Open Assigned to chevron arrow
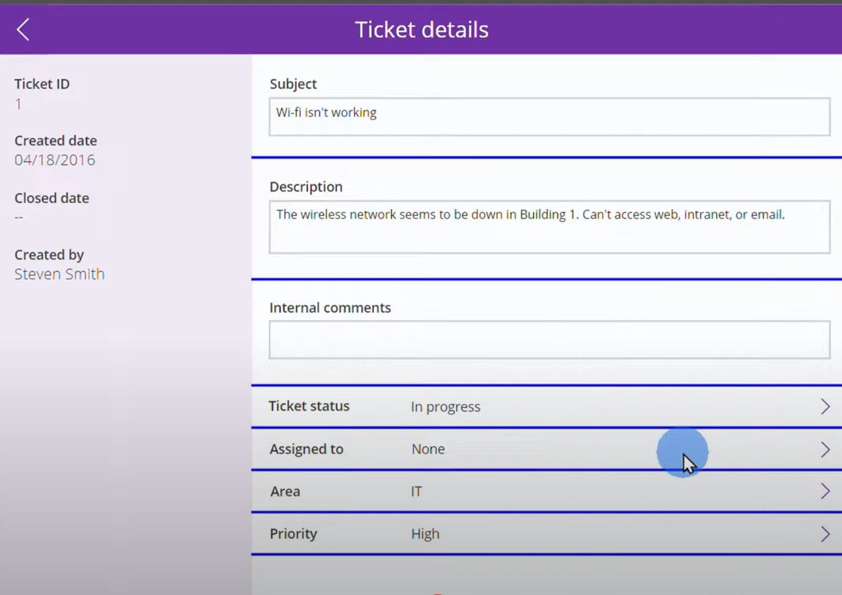Viewport: 842px width, 595px height. pyautogui.click(x=825, y=449)
